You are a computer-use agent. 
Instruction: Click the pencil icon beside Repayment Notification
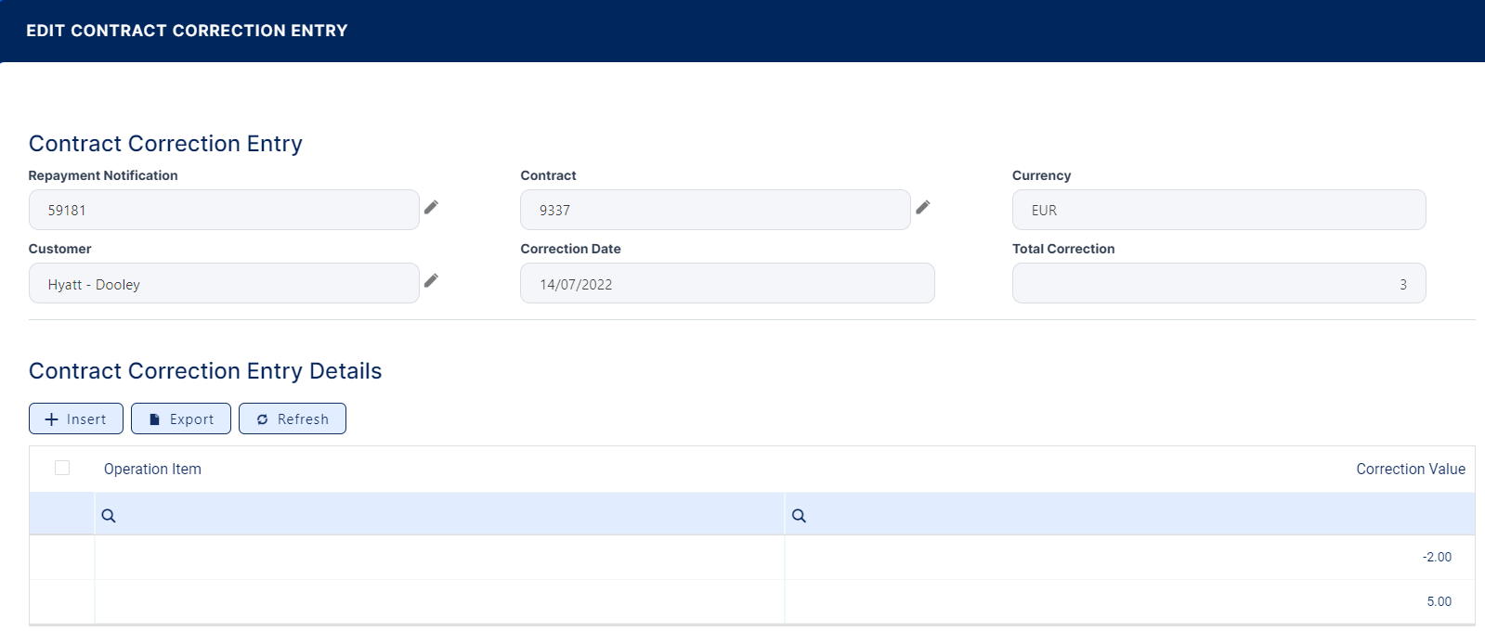click(431, 208)
